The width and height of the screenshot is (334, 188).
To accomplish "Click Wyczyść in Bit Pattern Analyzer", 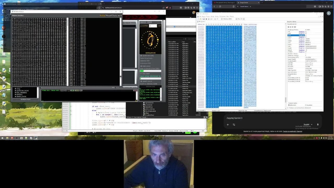I will 109,15.
